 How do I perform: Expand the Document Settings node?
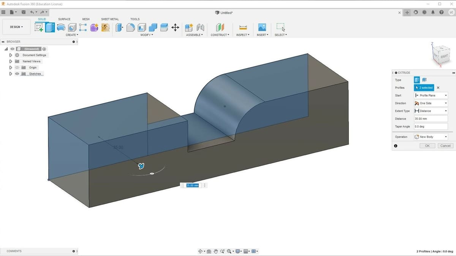(x=11, y=55)
